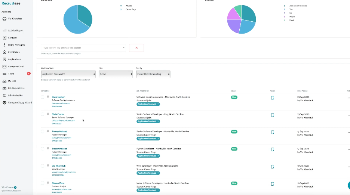Click the Contacts sidebar icon
Screen dimensions: 350x195
coord(4,38)
